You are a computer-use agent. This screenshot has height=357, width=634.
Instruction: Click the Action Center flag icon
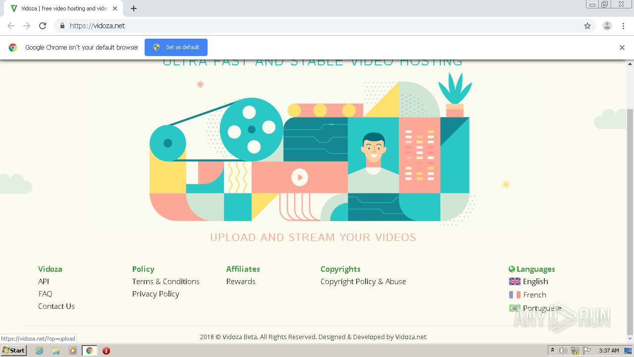pos(587,351)
